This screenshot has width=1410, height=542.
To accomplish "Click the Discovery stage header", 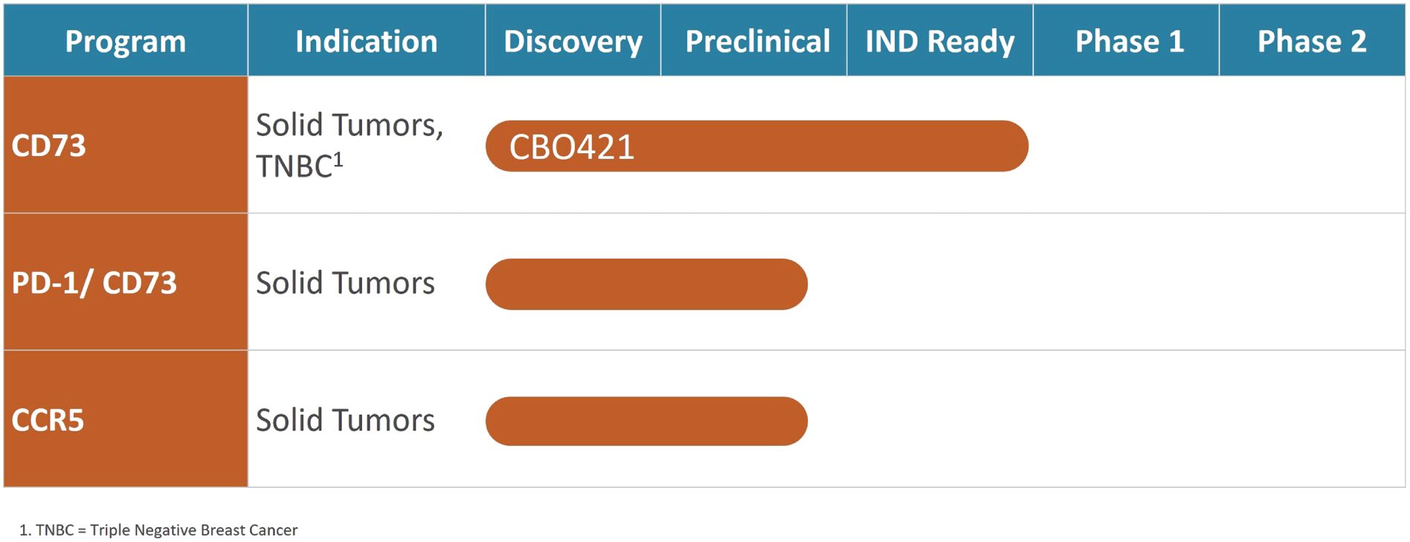I will [573, 41].
